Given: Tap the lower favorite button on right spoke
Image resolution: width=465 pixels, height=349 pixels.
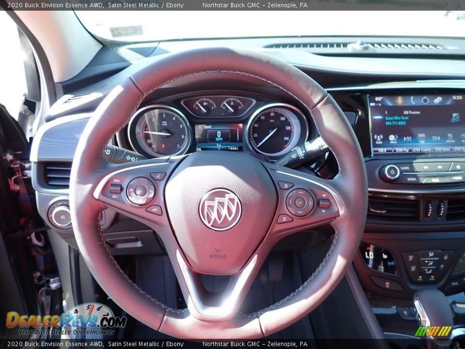Looking at the screenshot, I should (284, 219).
